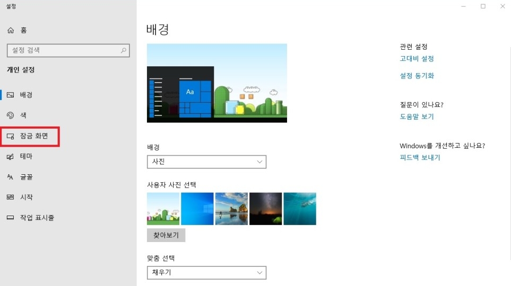Click the desktop background preview image
The width and height of the screenshot is (511, 286).
[x=217, y=83]
